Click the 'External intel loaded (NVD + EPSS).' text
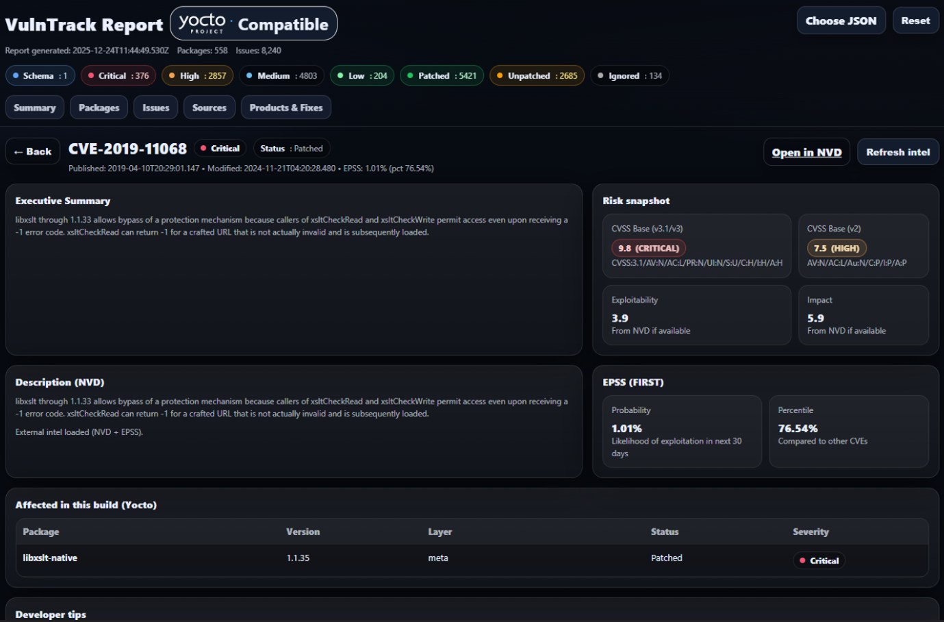 click(79, 432)
